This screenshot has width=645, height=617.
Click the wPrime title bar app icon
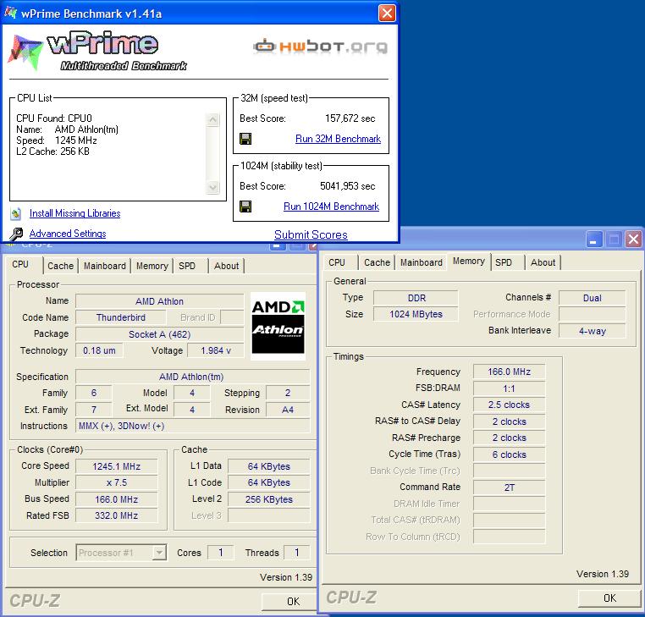(11, 14)
